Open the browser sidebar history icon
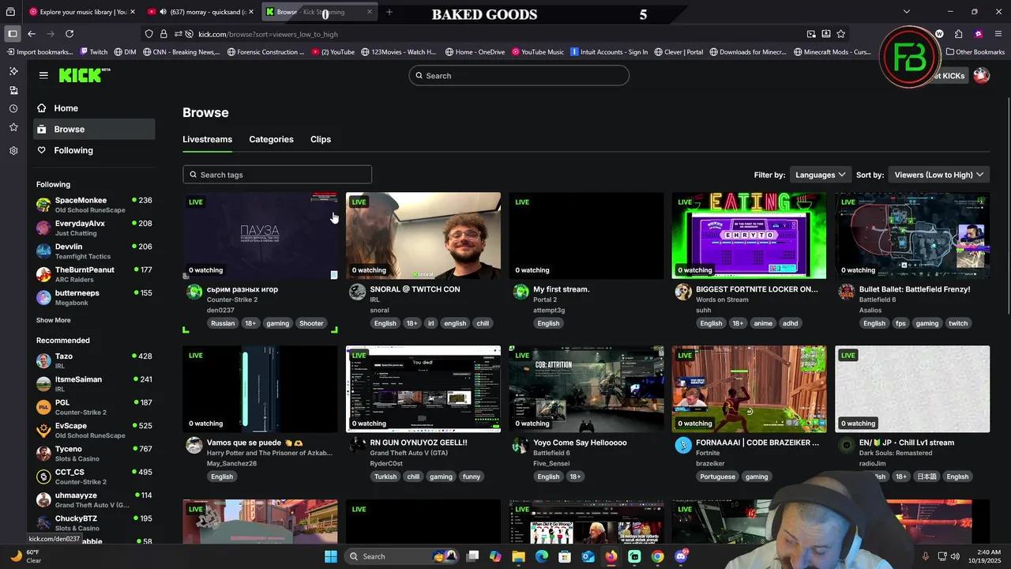 coord(13,108)
